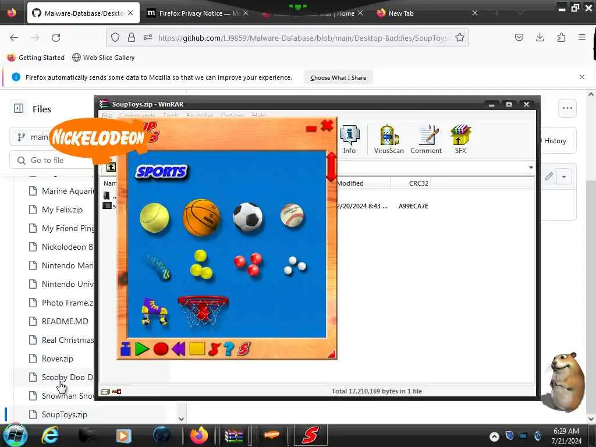Switch to Malware-Database GitHub tab
Screen dimensions: 596x447
coord(83,13)
